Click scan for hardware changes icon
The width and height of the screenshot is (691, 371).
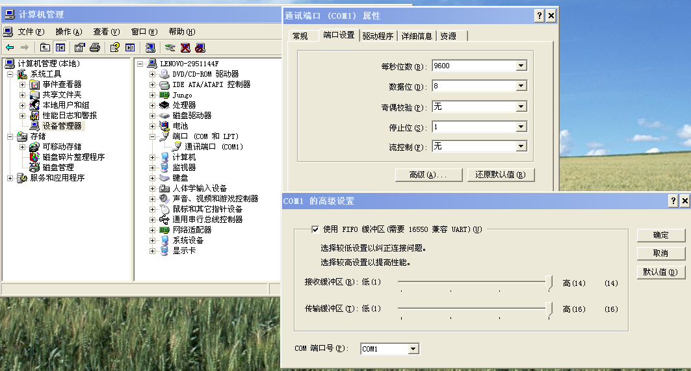pos(150,47)
